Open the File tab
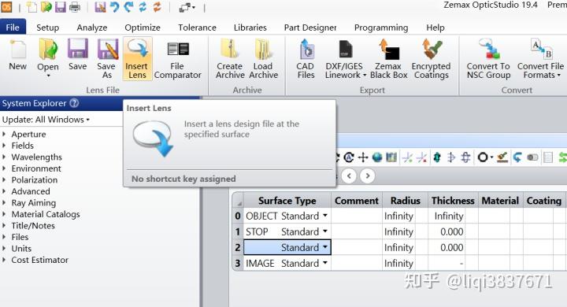 [13, 28]
